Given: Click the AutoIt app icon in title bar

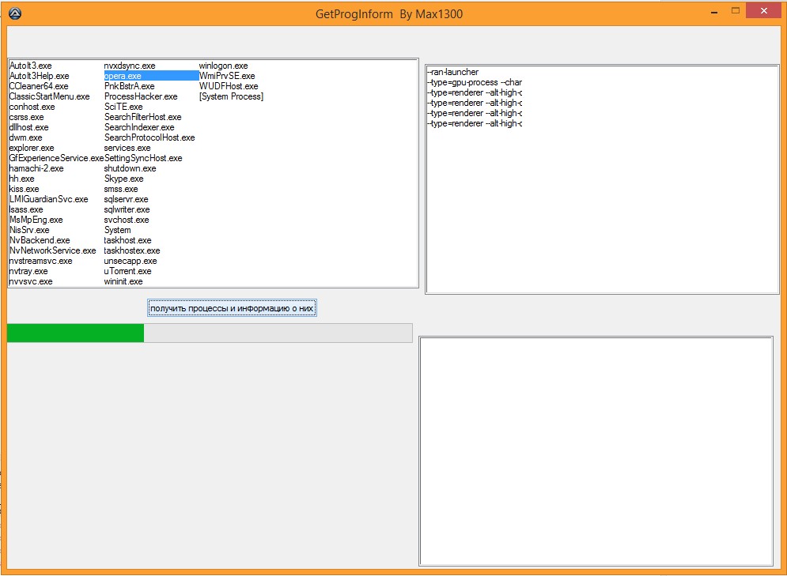Looking at the screenshot, I should pyautogui.click(x=14, y=13).
